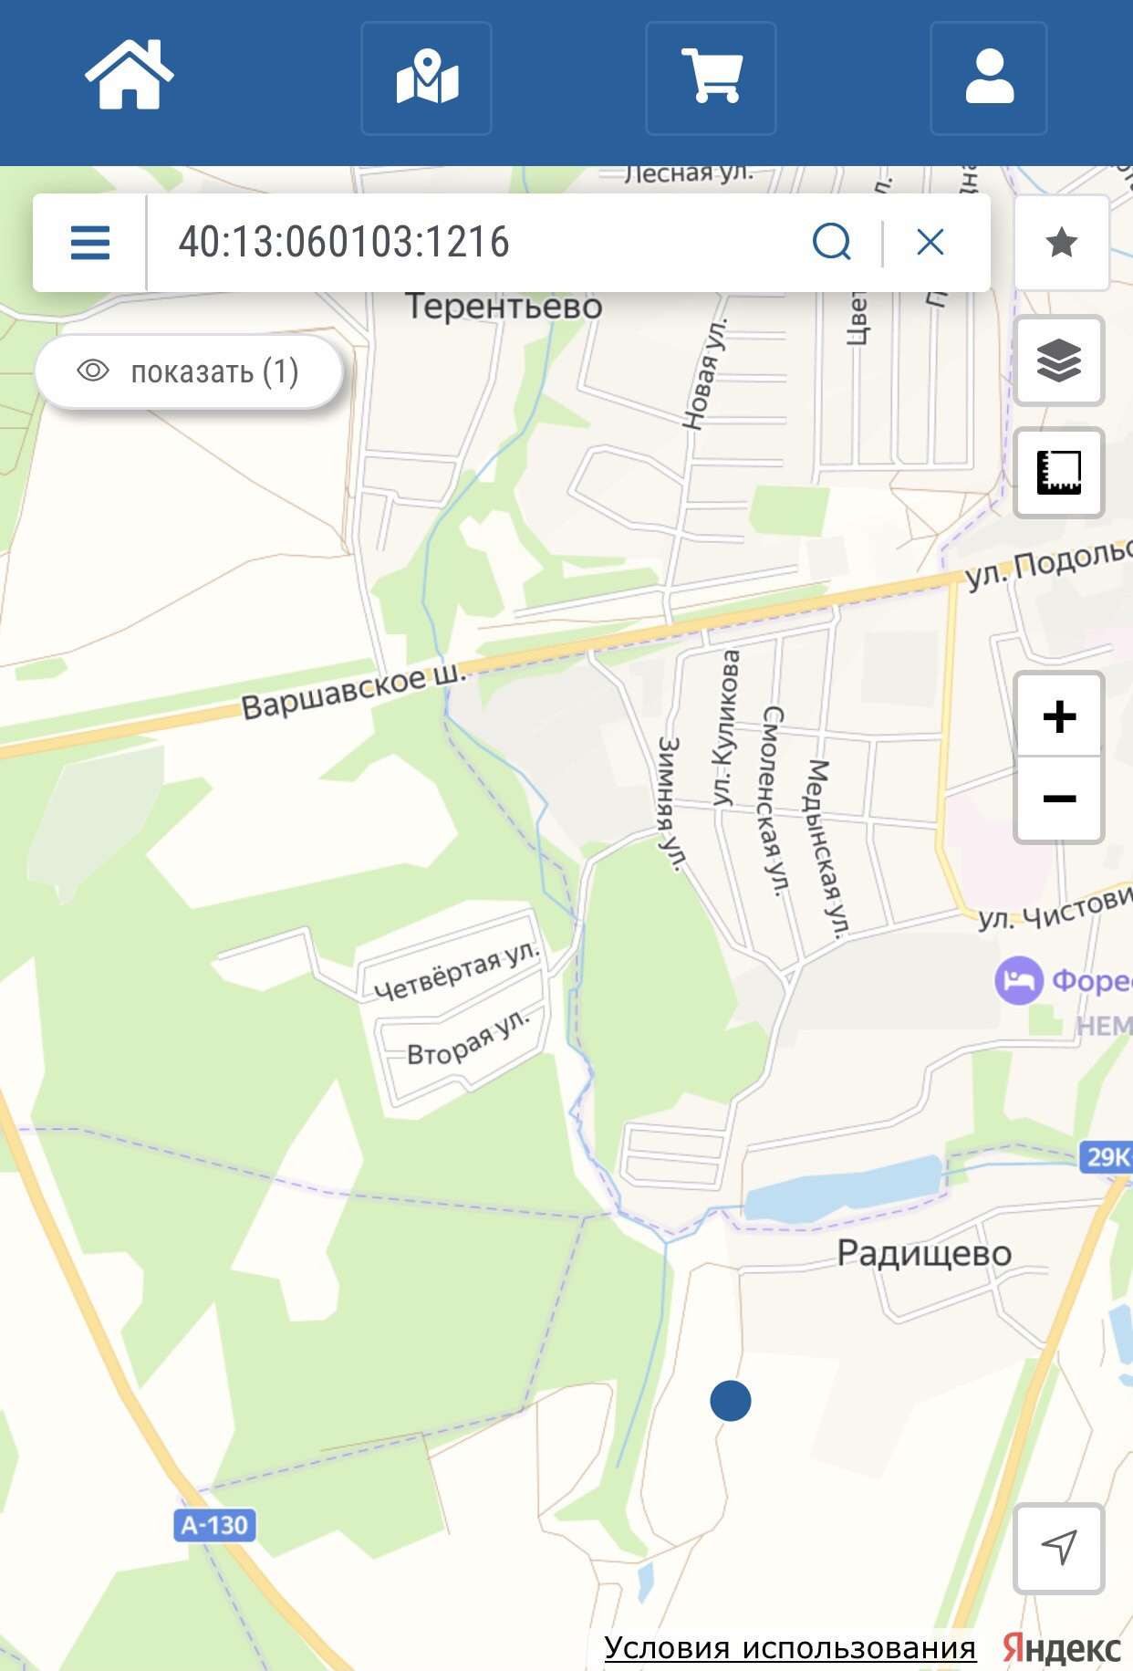Click the magnifier search icon
The height and width of the screenshot is (1671, 1133).
point(832,243)
